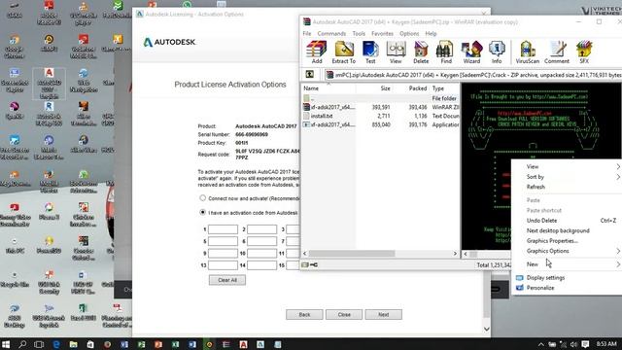622x350 pixels.
Task: Open Task View from the taskbar
Action: (x=39, y=344)
